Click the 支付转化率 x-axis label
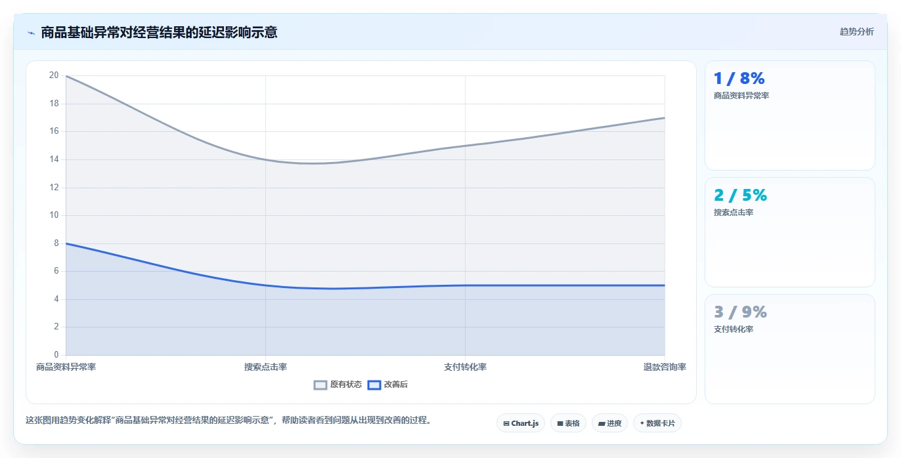This screenshot has height=458, width=901. pos(465,367)
